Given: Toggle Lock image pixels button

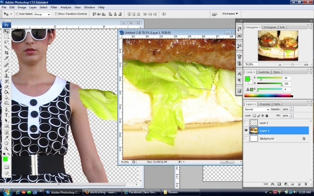Looking at the screenshot, I should click(x=259, y=116).
